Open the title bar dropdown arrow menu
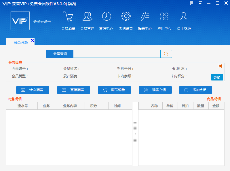230x171 pixels. pos(200,3)
